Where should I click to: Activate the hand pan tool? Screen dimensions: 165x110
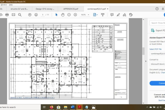coord(63,15)
